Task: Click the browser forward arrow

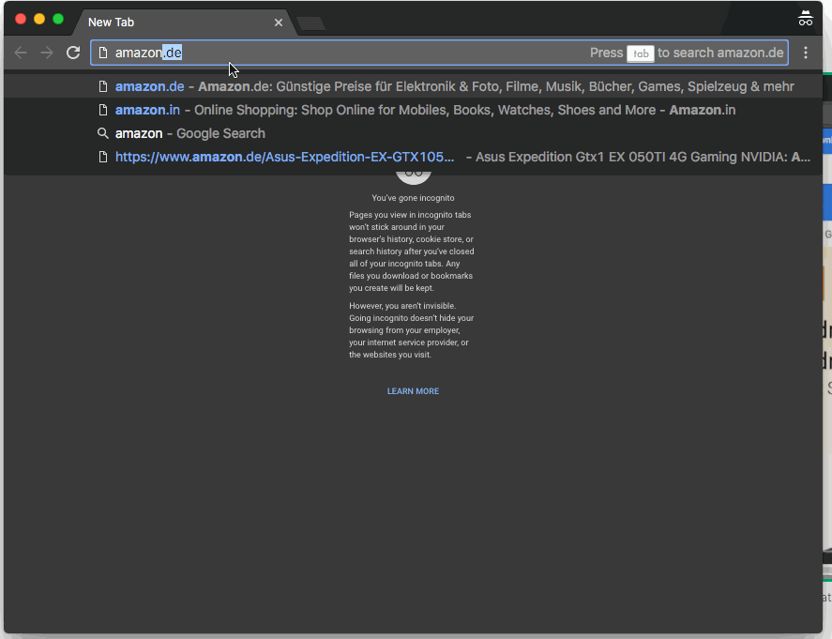Action: 47,53
